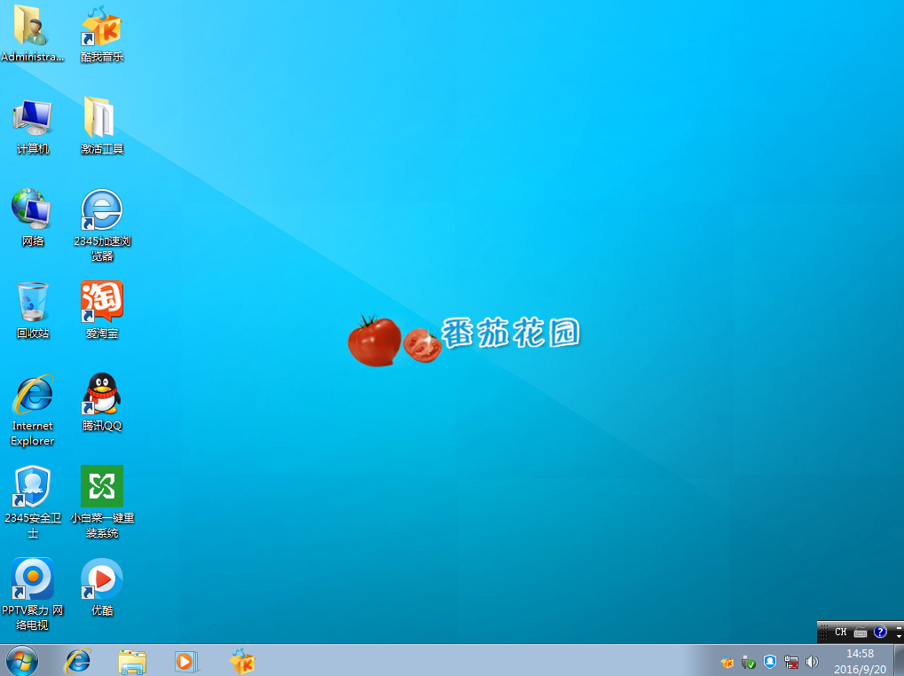Open Windows Explorer from the taskbar
This screenshot has width=904, height=676.
(132, 661)
